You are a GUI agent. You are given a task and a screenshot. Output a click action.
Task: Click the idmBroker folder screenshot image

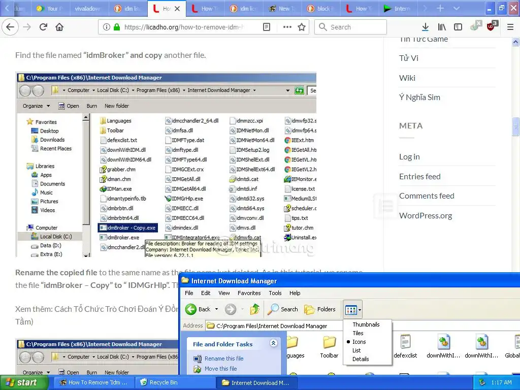(x=166, y=165)
